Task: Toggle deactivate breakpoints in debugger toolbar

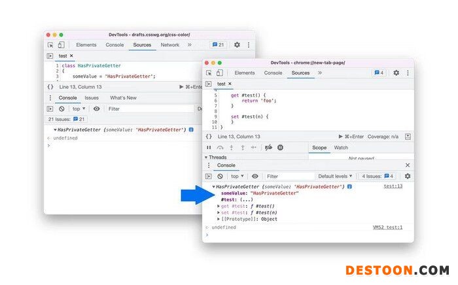Action: pyautogui.click(x=268, y=148)
